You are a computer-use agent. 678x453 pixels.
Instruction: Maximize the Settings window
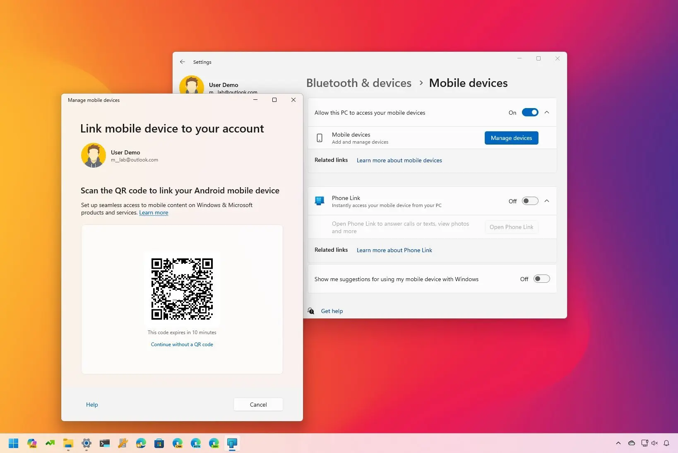tap(539, 58)
